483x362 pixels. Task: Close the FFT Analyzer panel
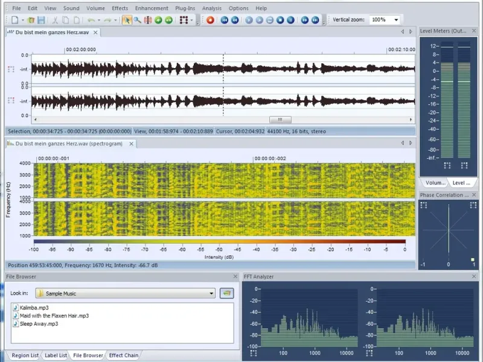474,276
